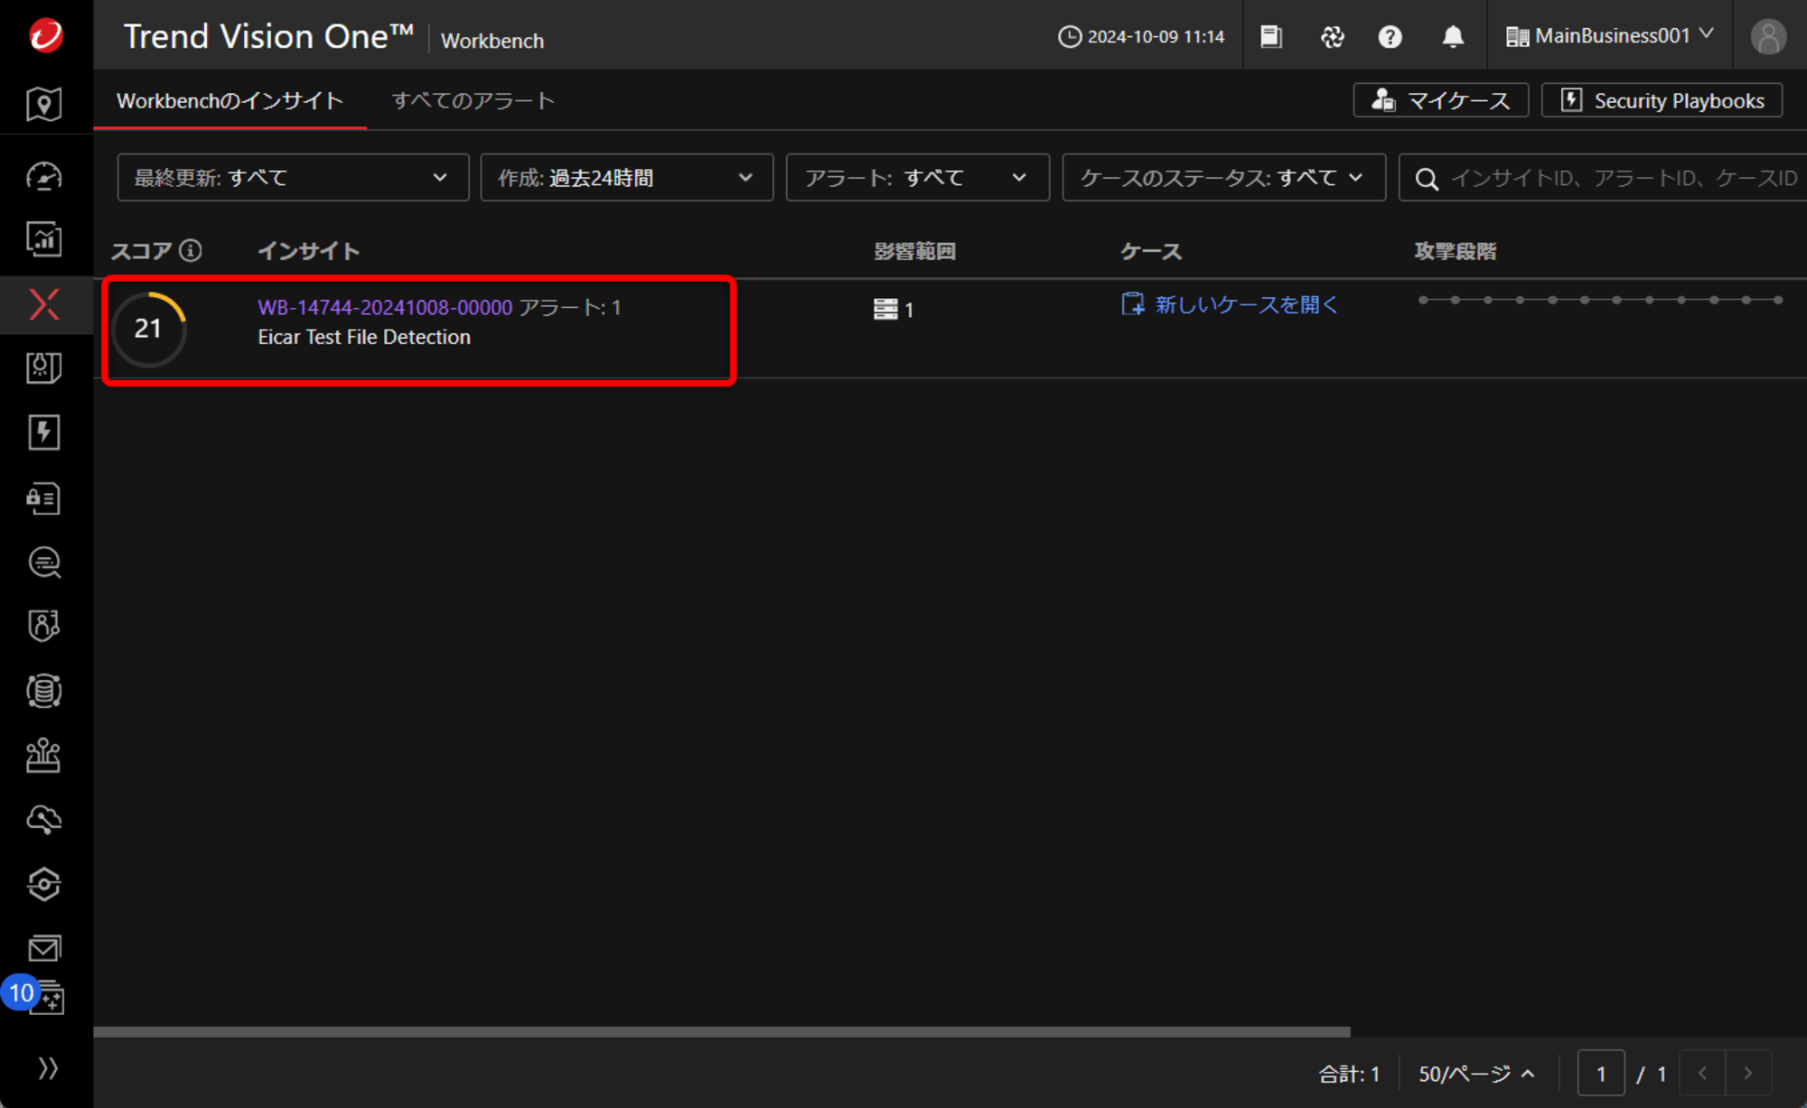The image size is (1807, 1108).
Task: Click the マイケース button
Action: pos(1440,100)
